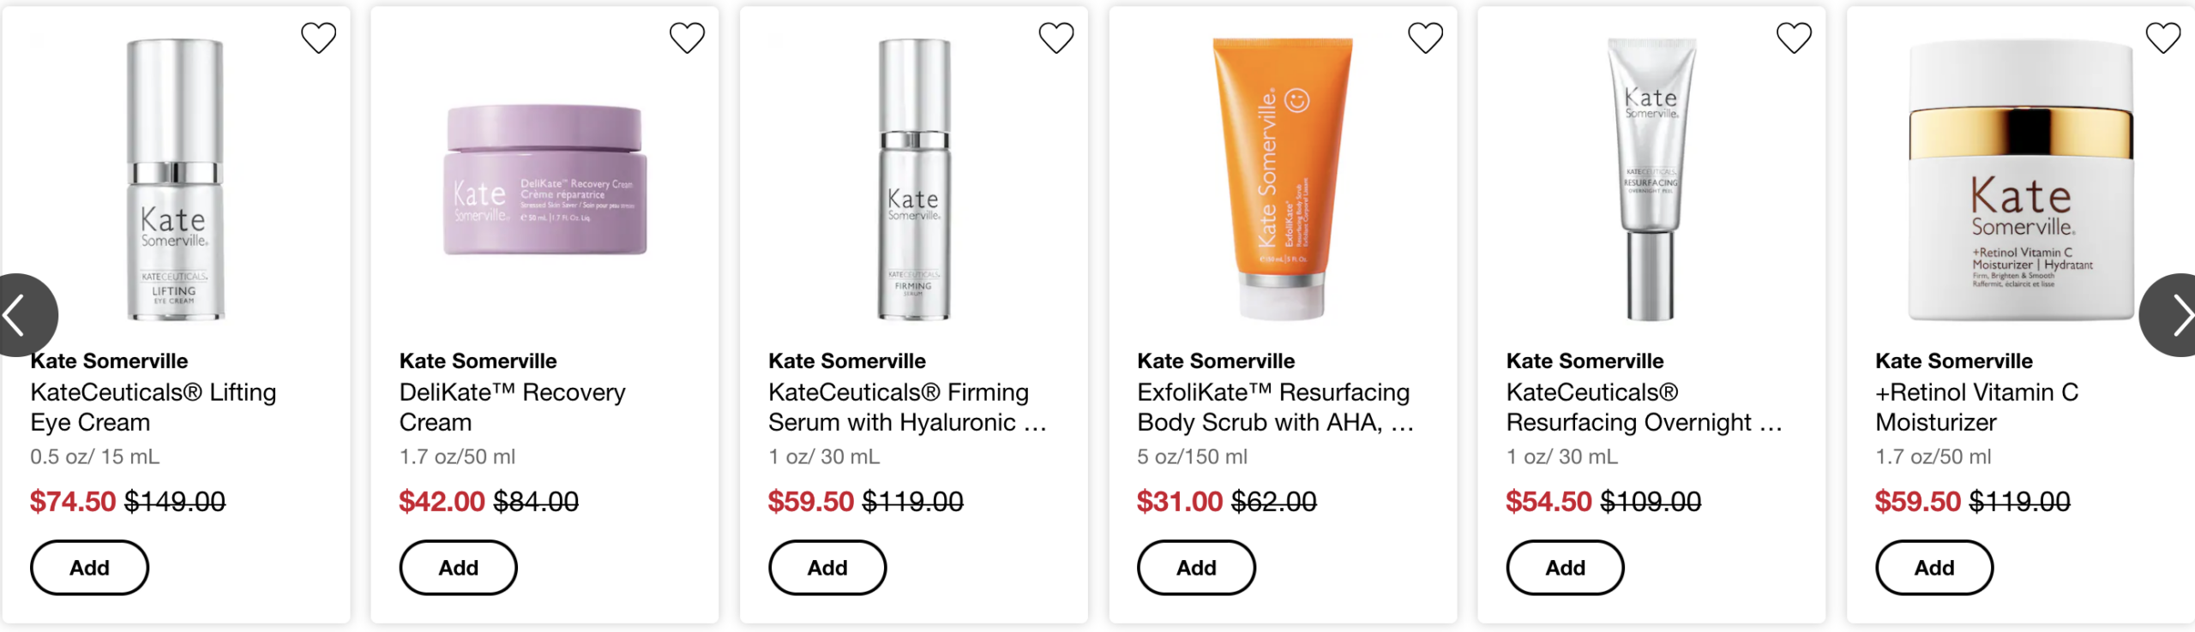Viewport: 2195px width, 632px height.
Task: Open KateCeuticals Lifting Eye Cream title link
Action: tap(153, 407)
